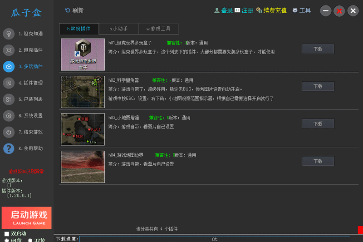Click the red square at the right edge
363x242 pixels.
click(360, 230)
